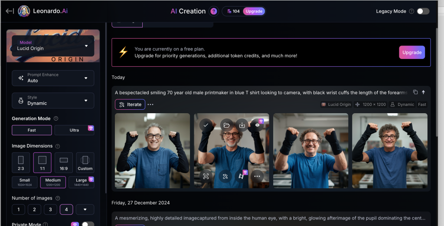The image size is (444, 226).
Task: Click the magic wand edit icon on the second image
Action: tap(225, 176)
